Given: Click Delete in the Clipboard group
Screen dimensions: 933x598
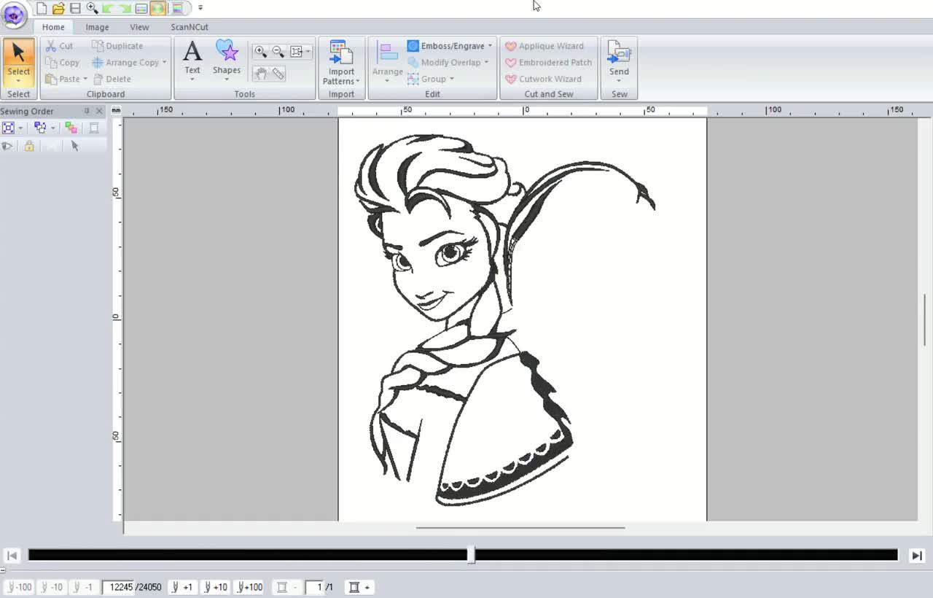Looking at the screenshot, I should click(x=112, y=79).
